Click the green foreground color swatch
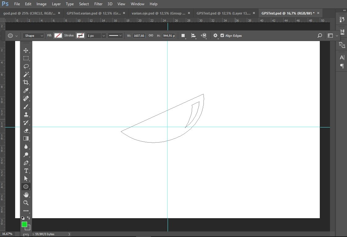The height and width of the screenshot is (237, 347). (24, 224)
